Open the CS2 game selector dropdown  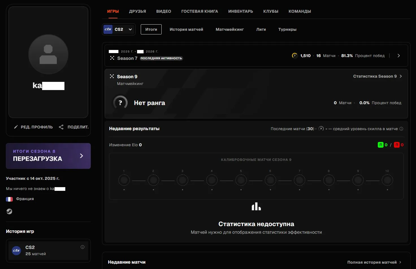coord(119,29)
